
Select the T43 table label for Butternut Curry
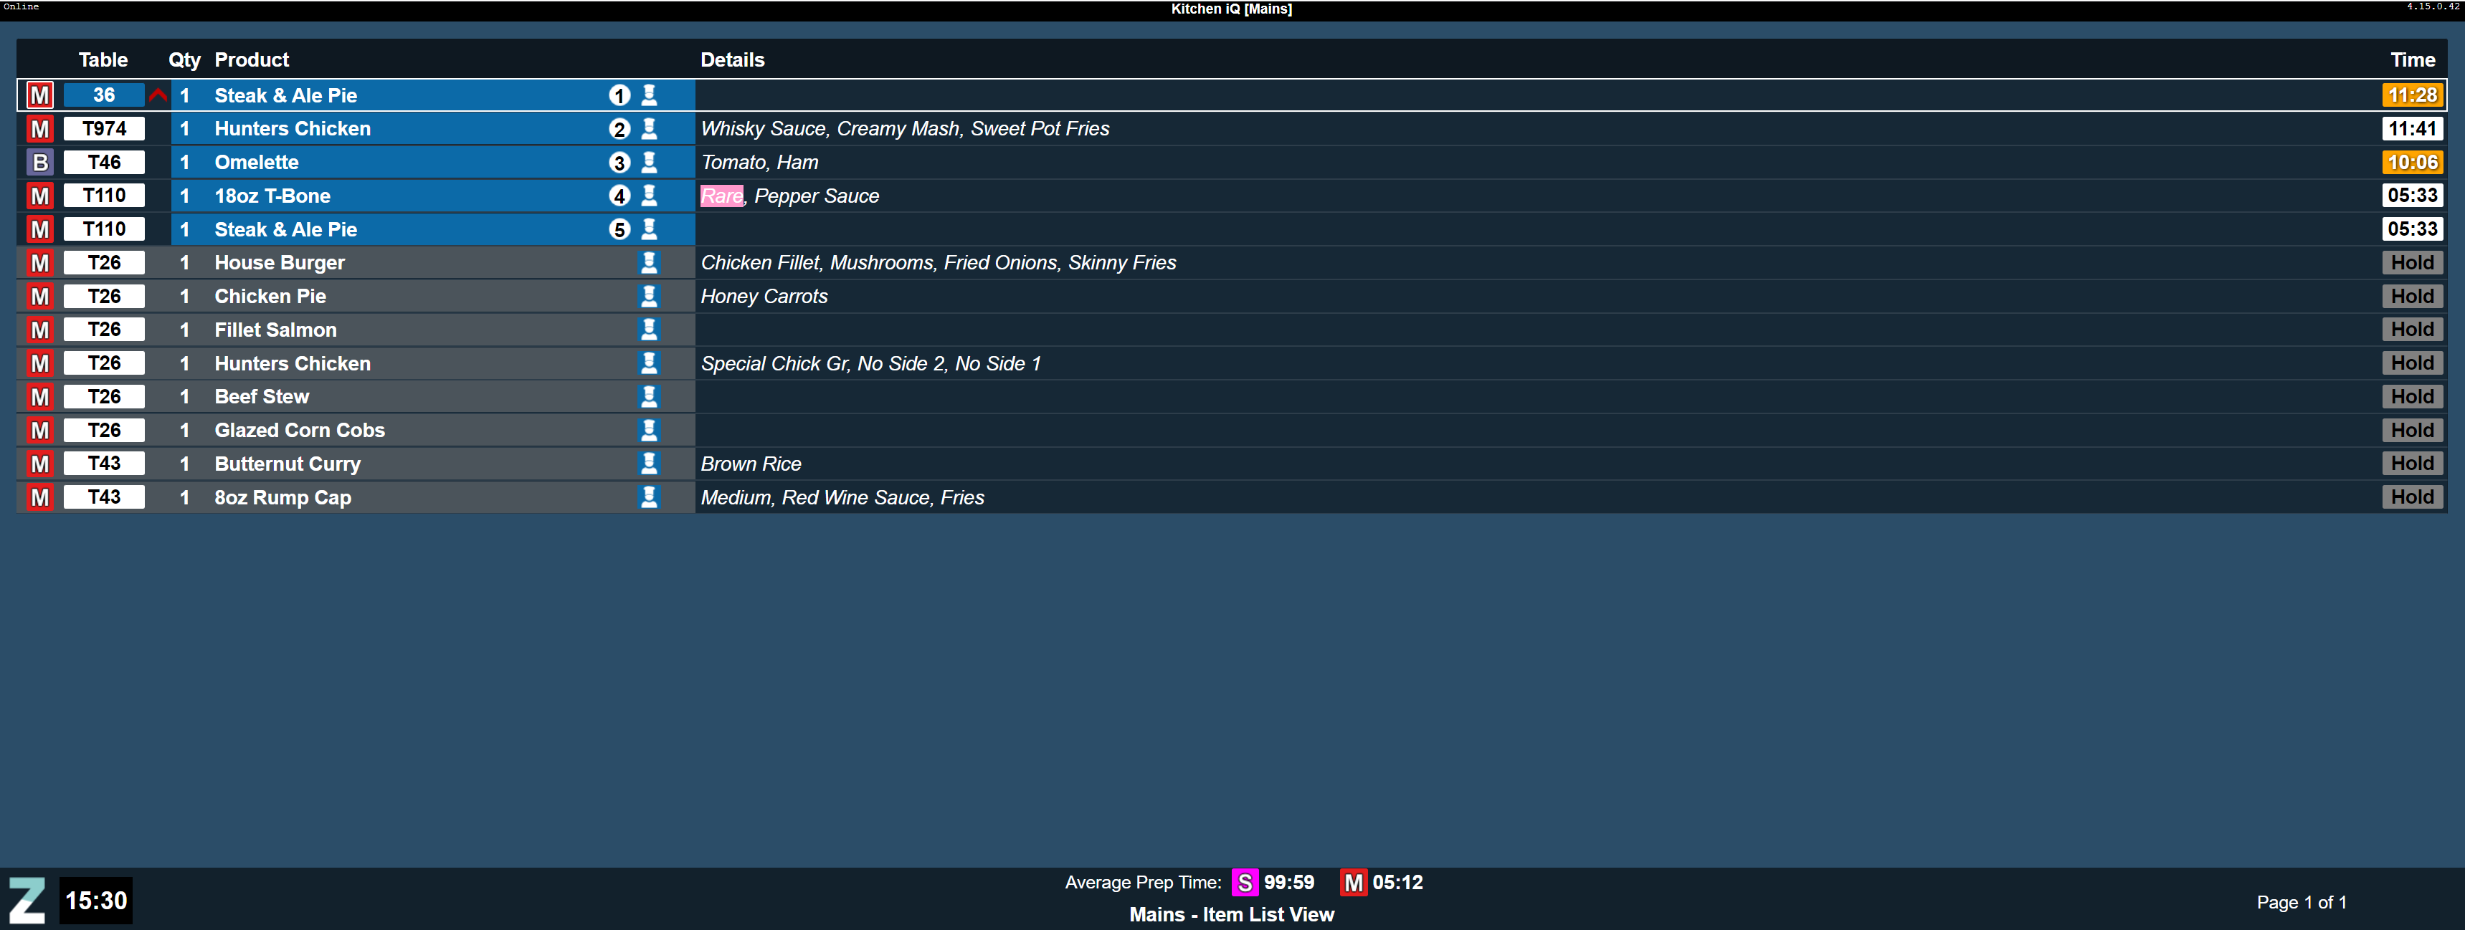[x=103, y=464]
